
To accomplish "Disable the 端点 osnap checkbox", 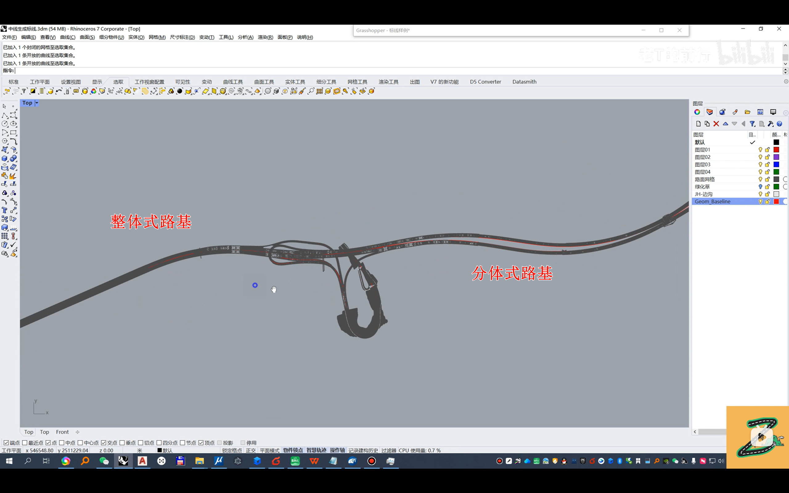I will (6, 442).
